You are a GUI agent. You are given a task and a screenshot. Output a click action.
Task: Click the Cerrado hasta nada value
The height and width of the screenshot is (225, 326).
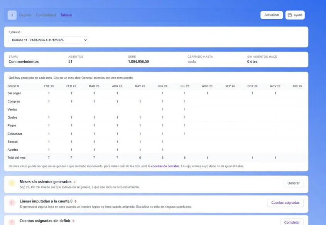192,62
